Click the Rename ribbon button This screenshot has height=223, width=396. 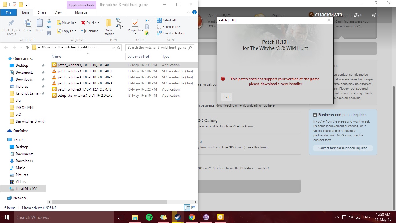90,31
